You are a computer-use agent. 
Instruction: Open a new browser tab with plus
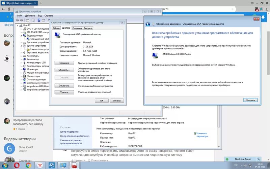click(41, 3)
